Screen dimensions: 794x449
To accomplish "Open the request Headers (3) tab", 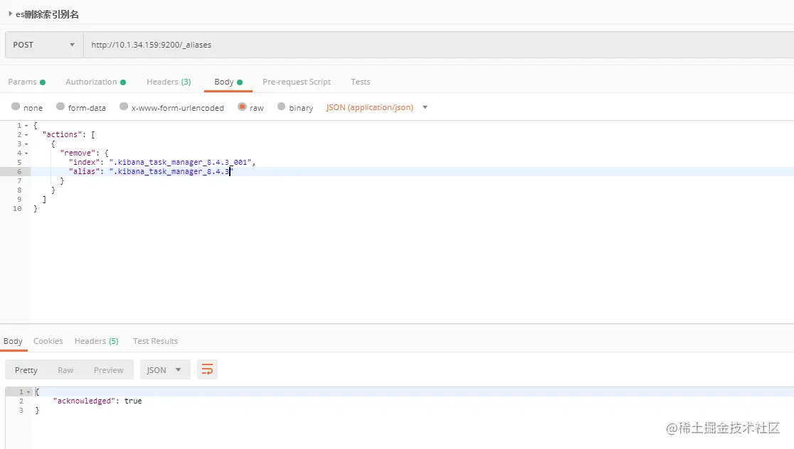I will 169,82.
